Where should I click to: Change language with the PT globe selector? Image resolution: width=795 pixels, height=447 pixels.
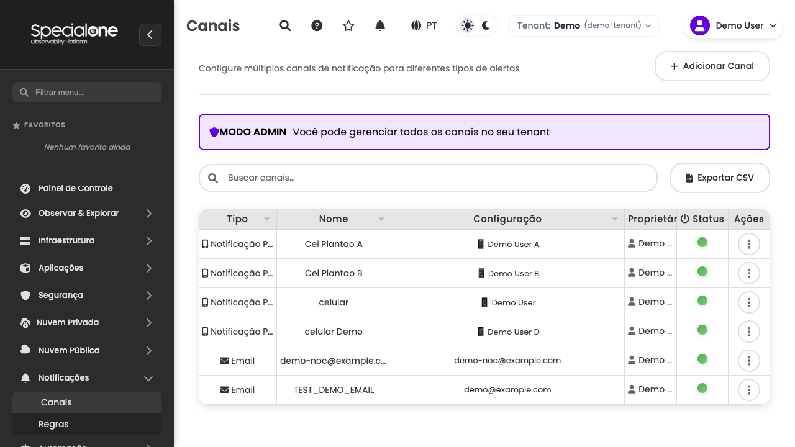pos(424,25)
